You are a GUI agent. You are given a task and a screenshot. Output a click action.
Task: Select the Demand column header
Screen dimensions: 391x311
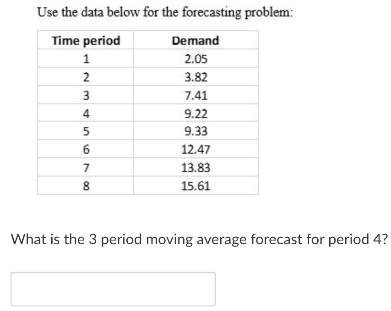click(195, 40)
